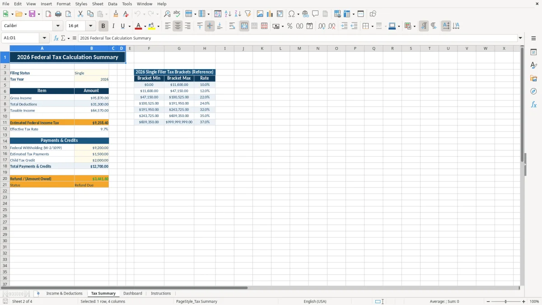
Task: Toggle Italic formatting
Action: click(113, 26)
